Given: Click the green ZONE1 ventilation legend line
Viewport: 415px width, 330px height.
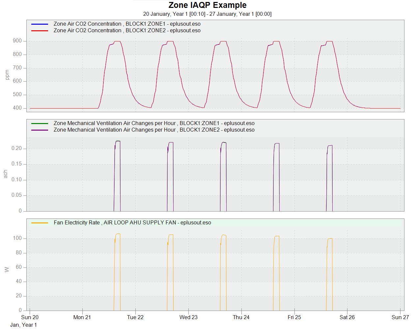Looking at the screenshot, I should tap(40, 123).
